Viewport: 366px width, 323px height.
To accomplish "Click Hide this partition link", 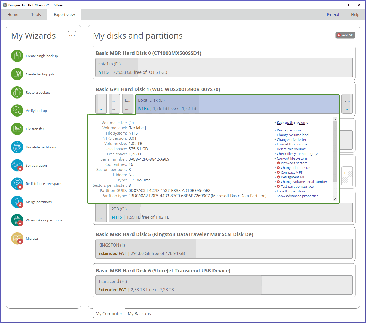I will coord(291,191).
